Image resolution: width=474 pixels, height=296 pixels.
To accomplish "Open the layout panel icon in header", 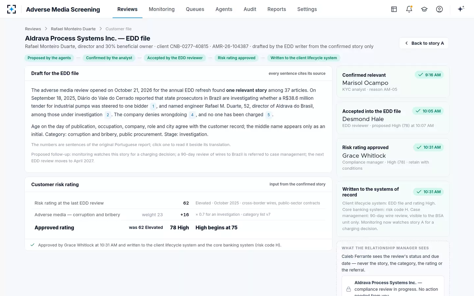I will tap(394, 9).
